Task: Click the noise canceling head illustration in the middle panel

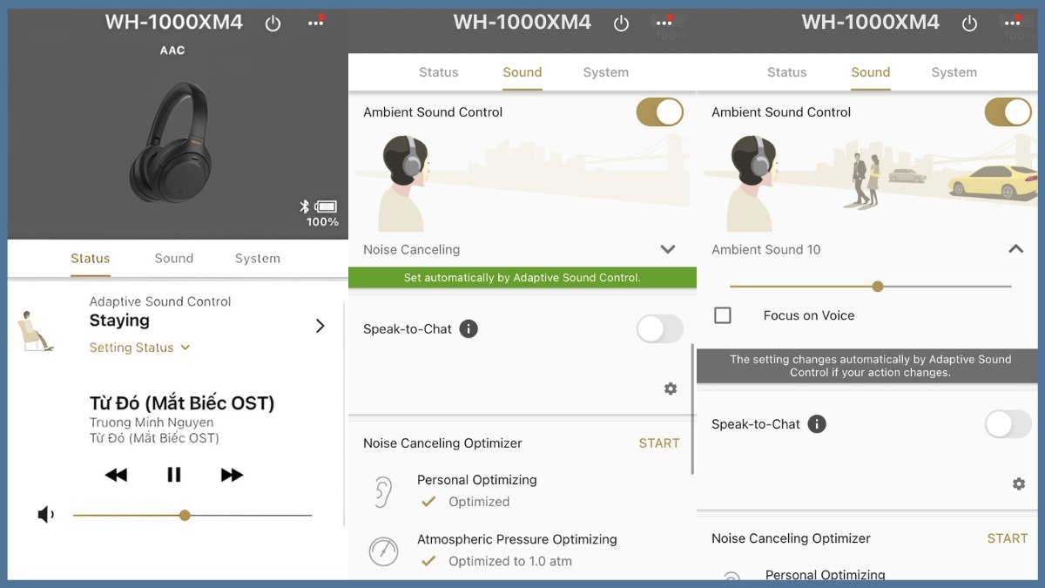Action: (x=406, y=183)
